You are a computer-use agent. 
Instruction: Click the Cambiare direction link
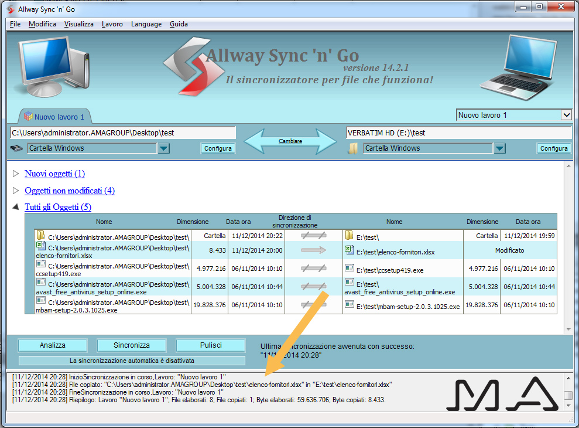pos(290,141)
